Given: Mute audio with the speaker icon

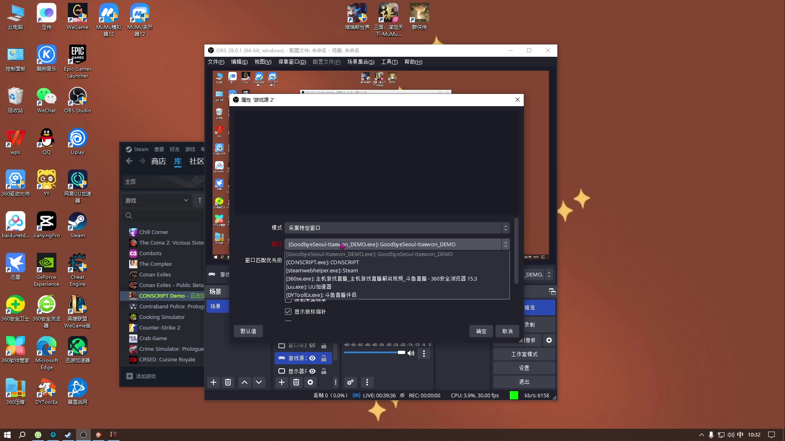Looking at the screenshot, I should (x=411, y=354).
